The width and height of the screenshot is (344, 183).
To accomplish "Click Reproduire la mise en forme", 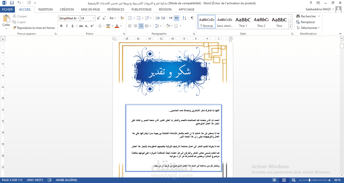I will coord(34,28).
